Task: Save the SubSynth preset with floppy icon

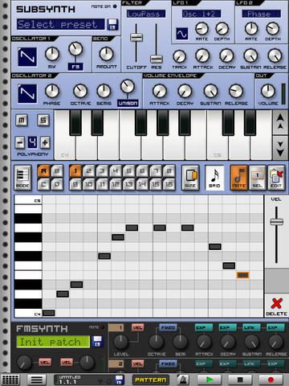Action: (x=112, y=24)
